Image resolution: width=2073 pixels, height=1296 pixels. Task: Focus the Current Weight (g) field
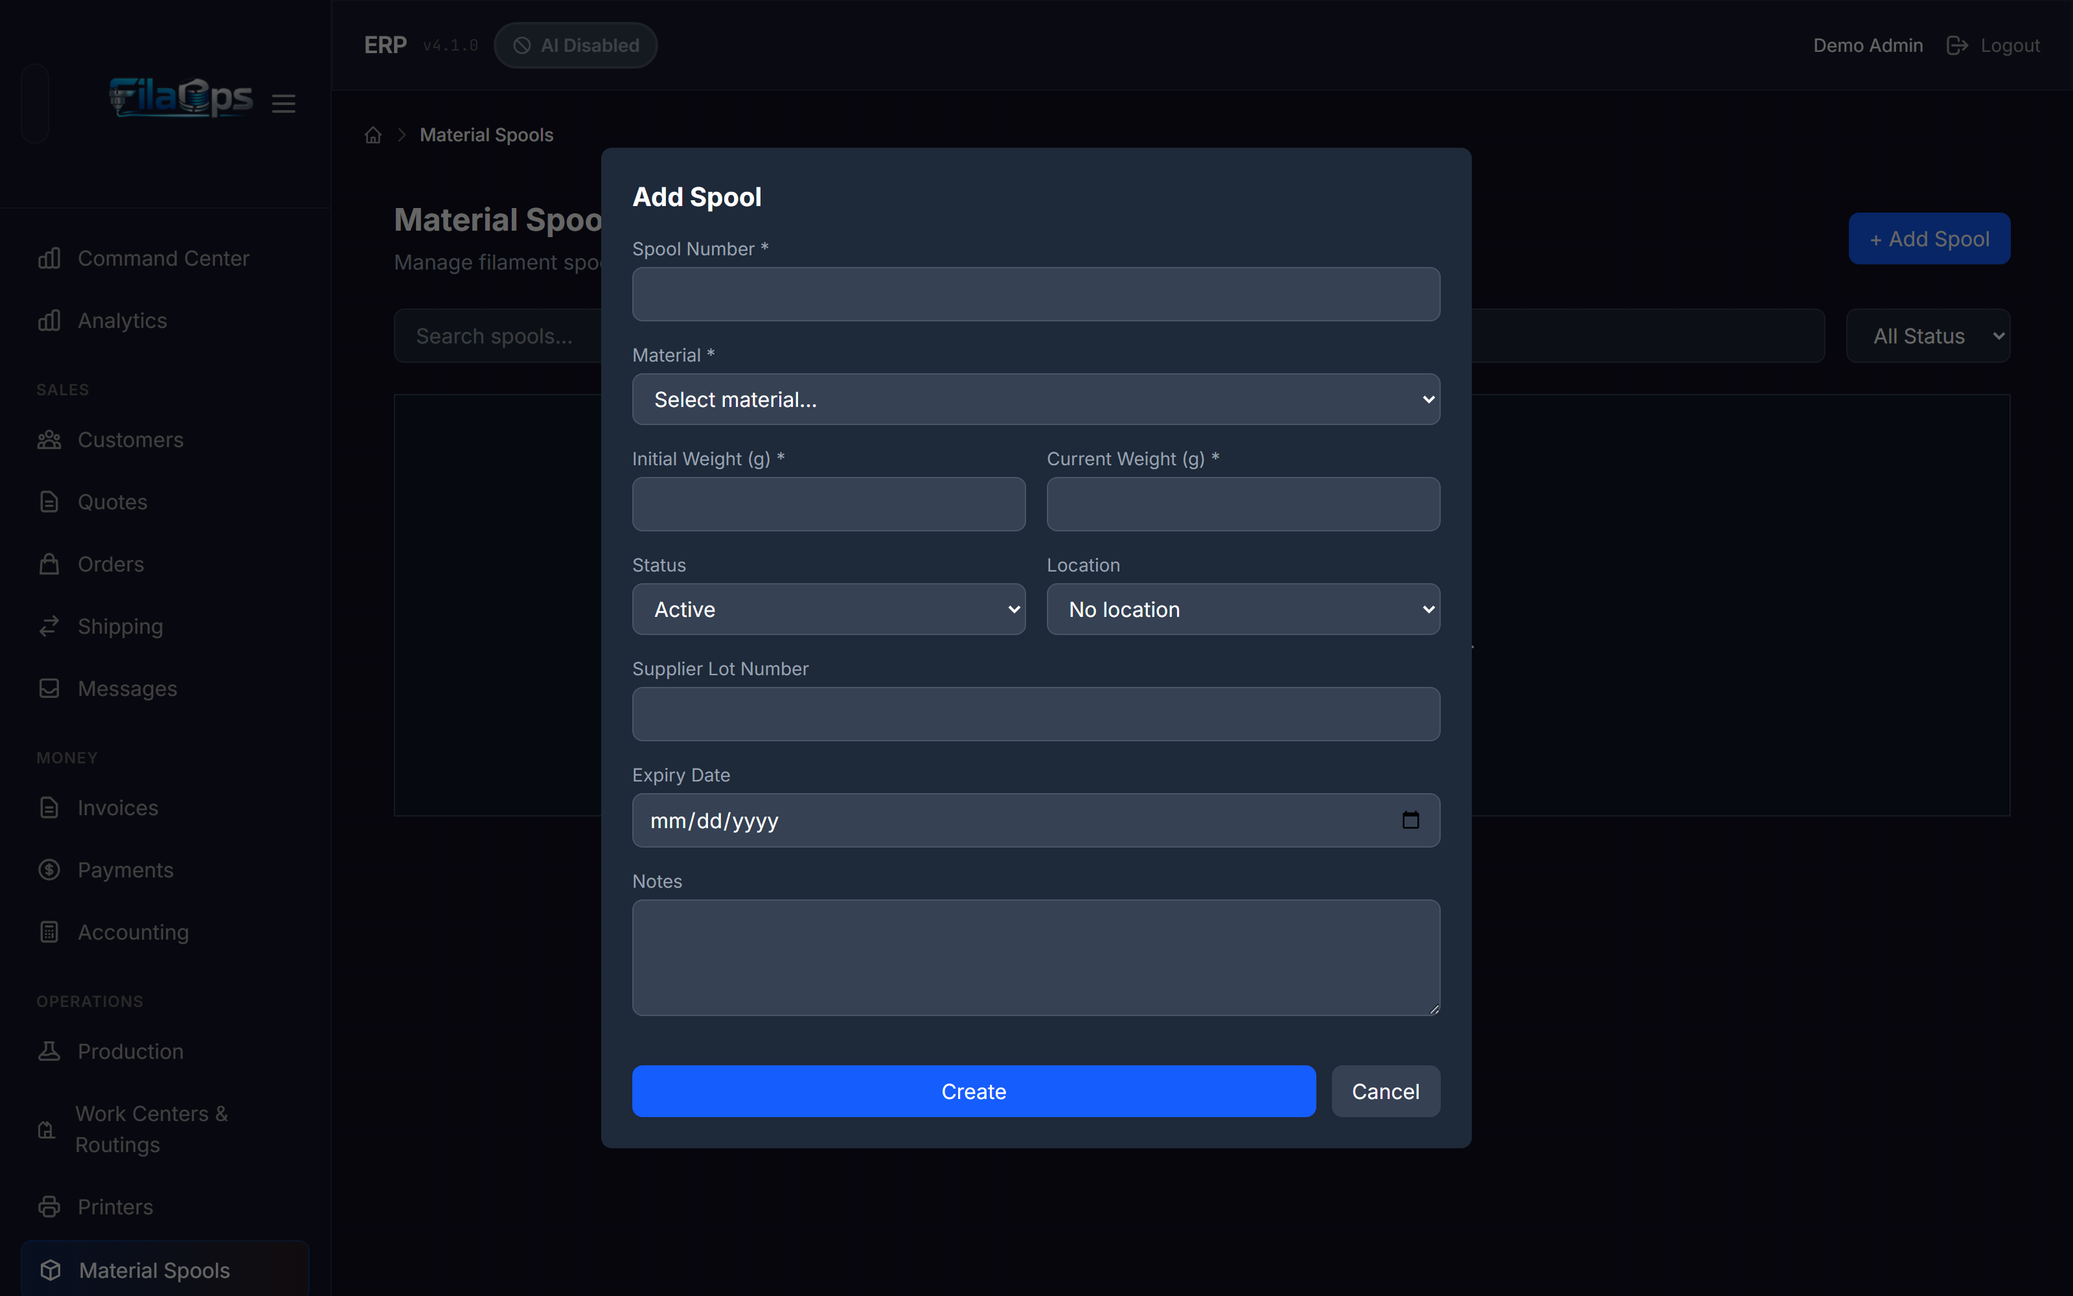pos(1243,504)
